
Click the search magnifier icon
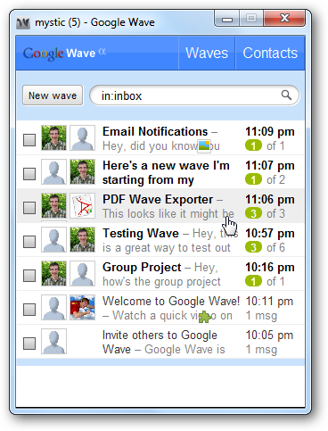pyautogui.click(x=286, y=95)
